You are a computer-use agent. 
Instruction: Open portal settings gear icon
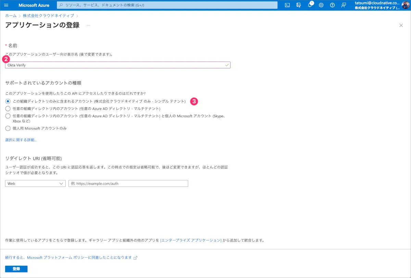[321, 5]
